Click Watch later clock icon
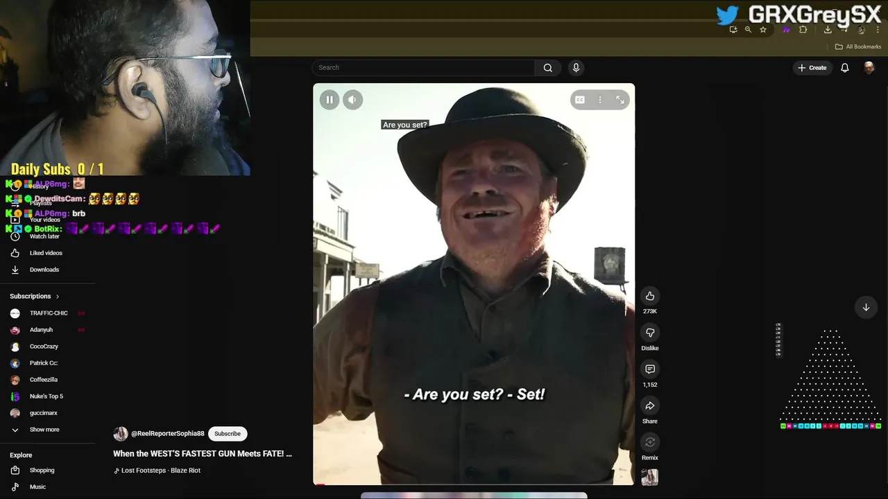The height and width of the screenshot is (499, 888). [15, 236]
